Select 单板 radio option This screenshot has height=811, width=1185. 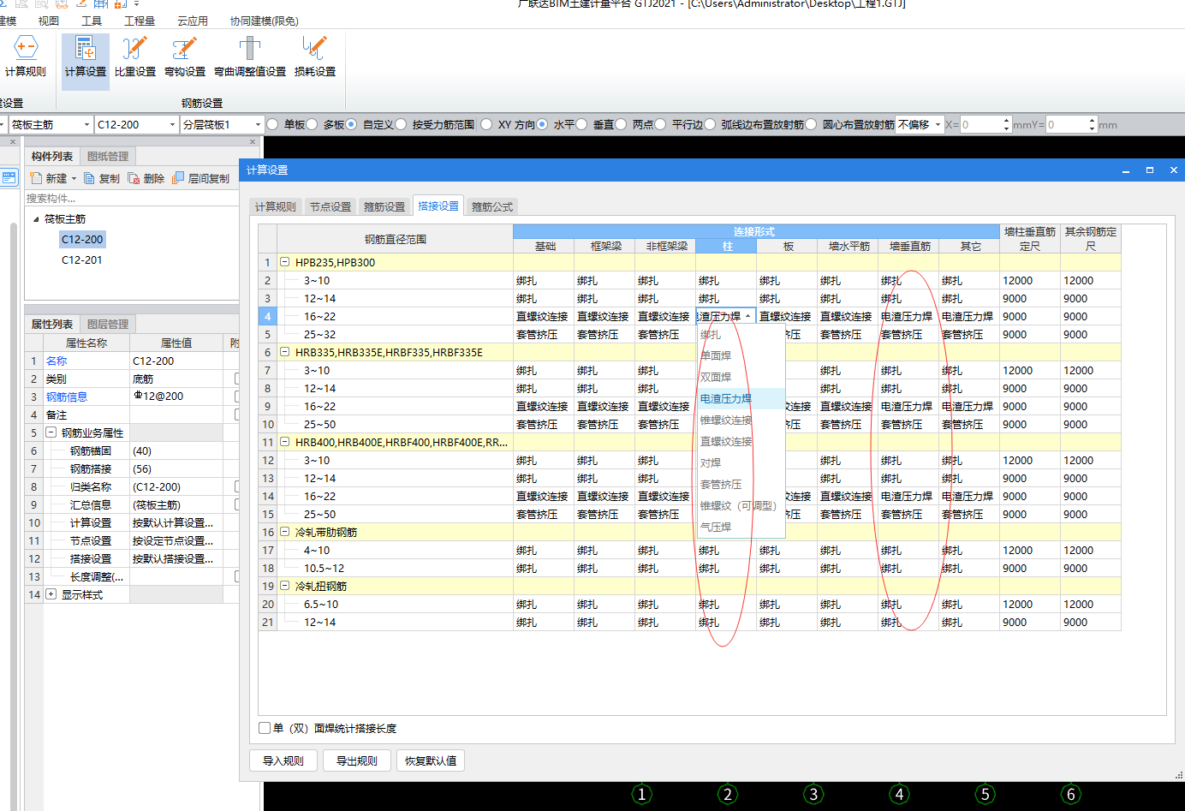pyautogui.click(x=272, y=124)
